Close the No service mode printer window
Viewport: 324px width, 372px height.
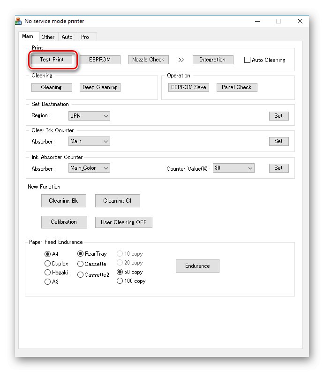coord(300,22)
